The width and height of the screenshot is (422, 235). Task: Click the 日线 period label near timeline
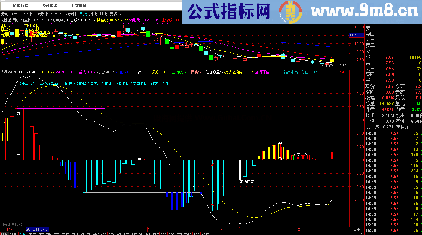click(x=357, y=229)
